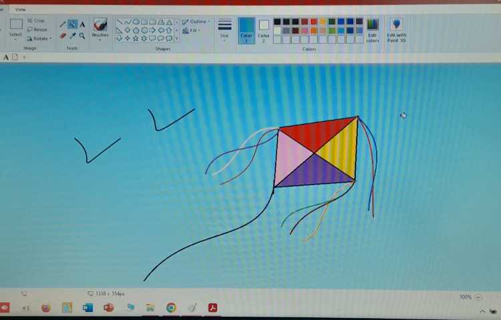Open the Select tool button
This screenshot has height=320, width=501.
(x=15, y=30)
